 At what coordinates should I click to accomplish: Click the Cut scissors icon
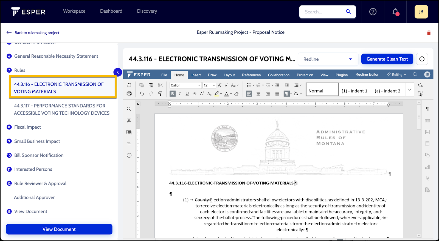160,85
